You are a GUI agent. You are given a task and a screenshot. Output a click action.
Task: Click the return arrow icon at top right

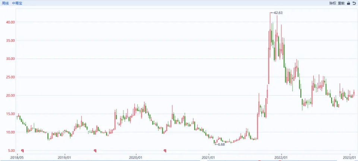click(354, 3)
